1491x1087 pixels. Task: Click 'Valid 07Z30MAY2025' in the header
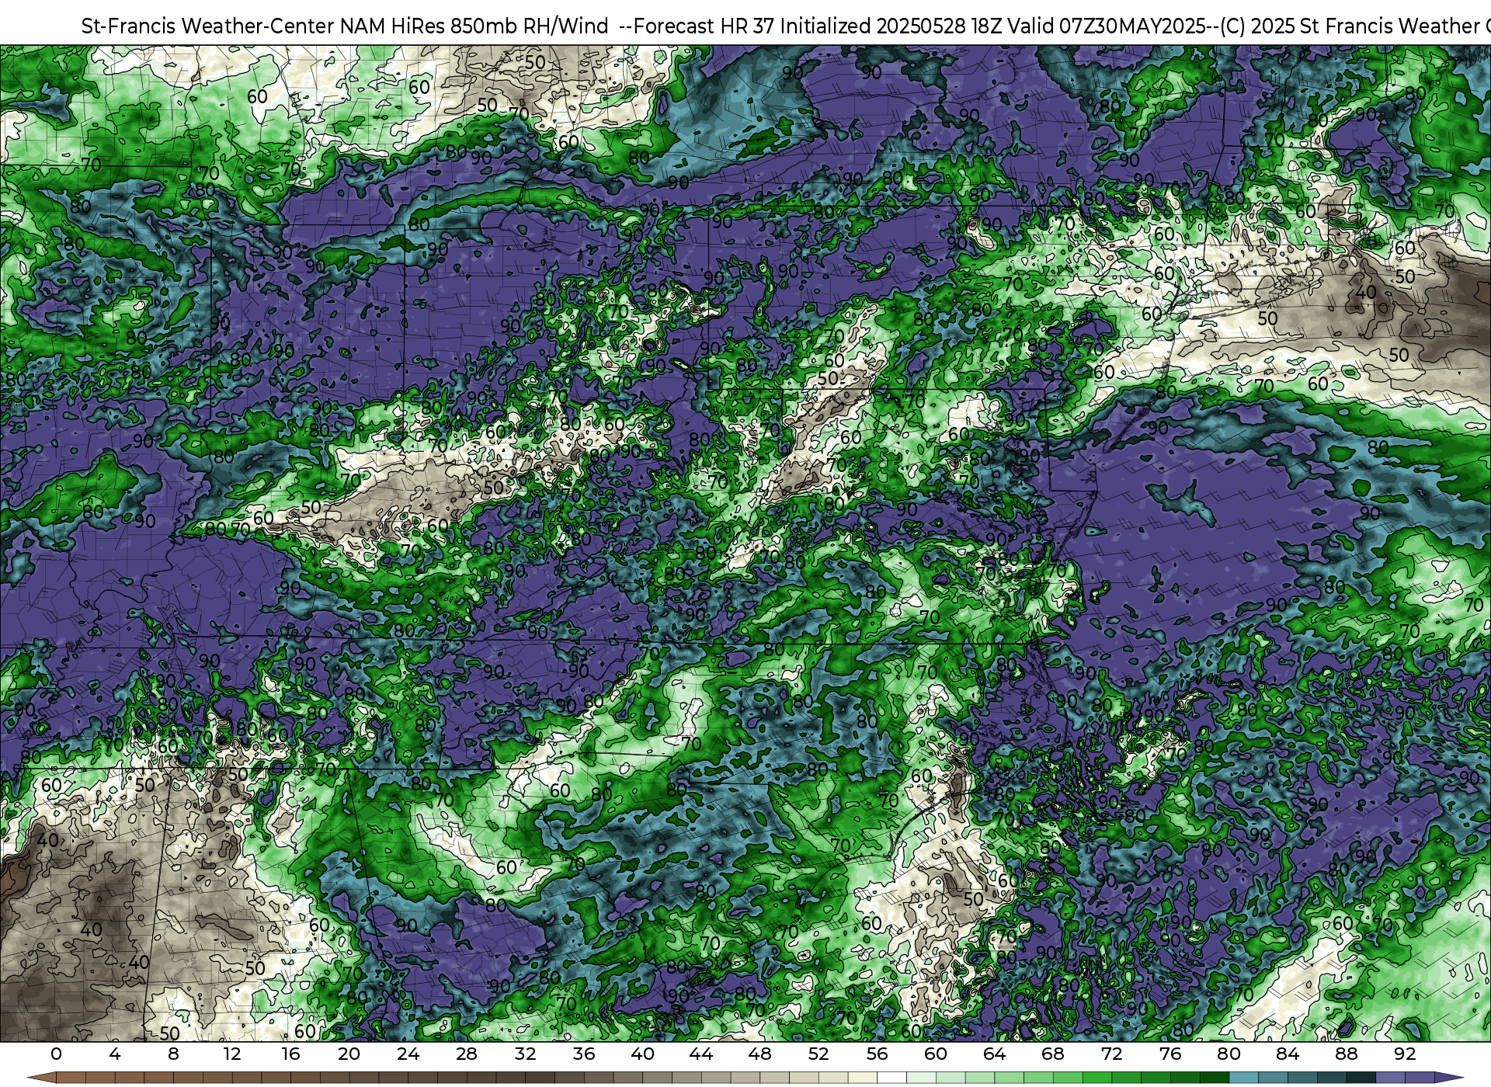(x=1108, y=26)
